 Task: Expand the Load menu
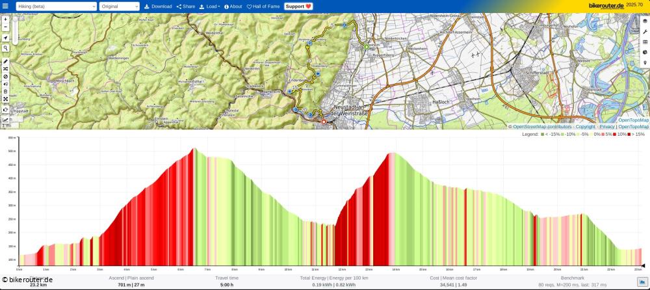[x=209, y=7]
